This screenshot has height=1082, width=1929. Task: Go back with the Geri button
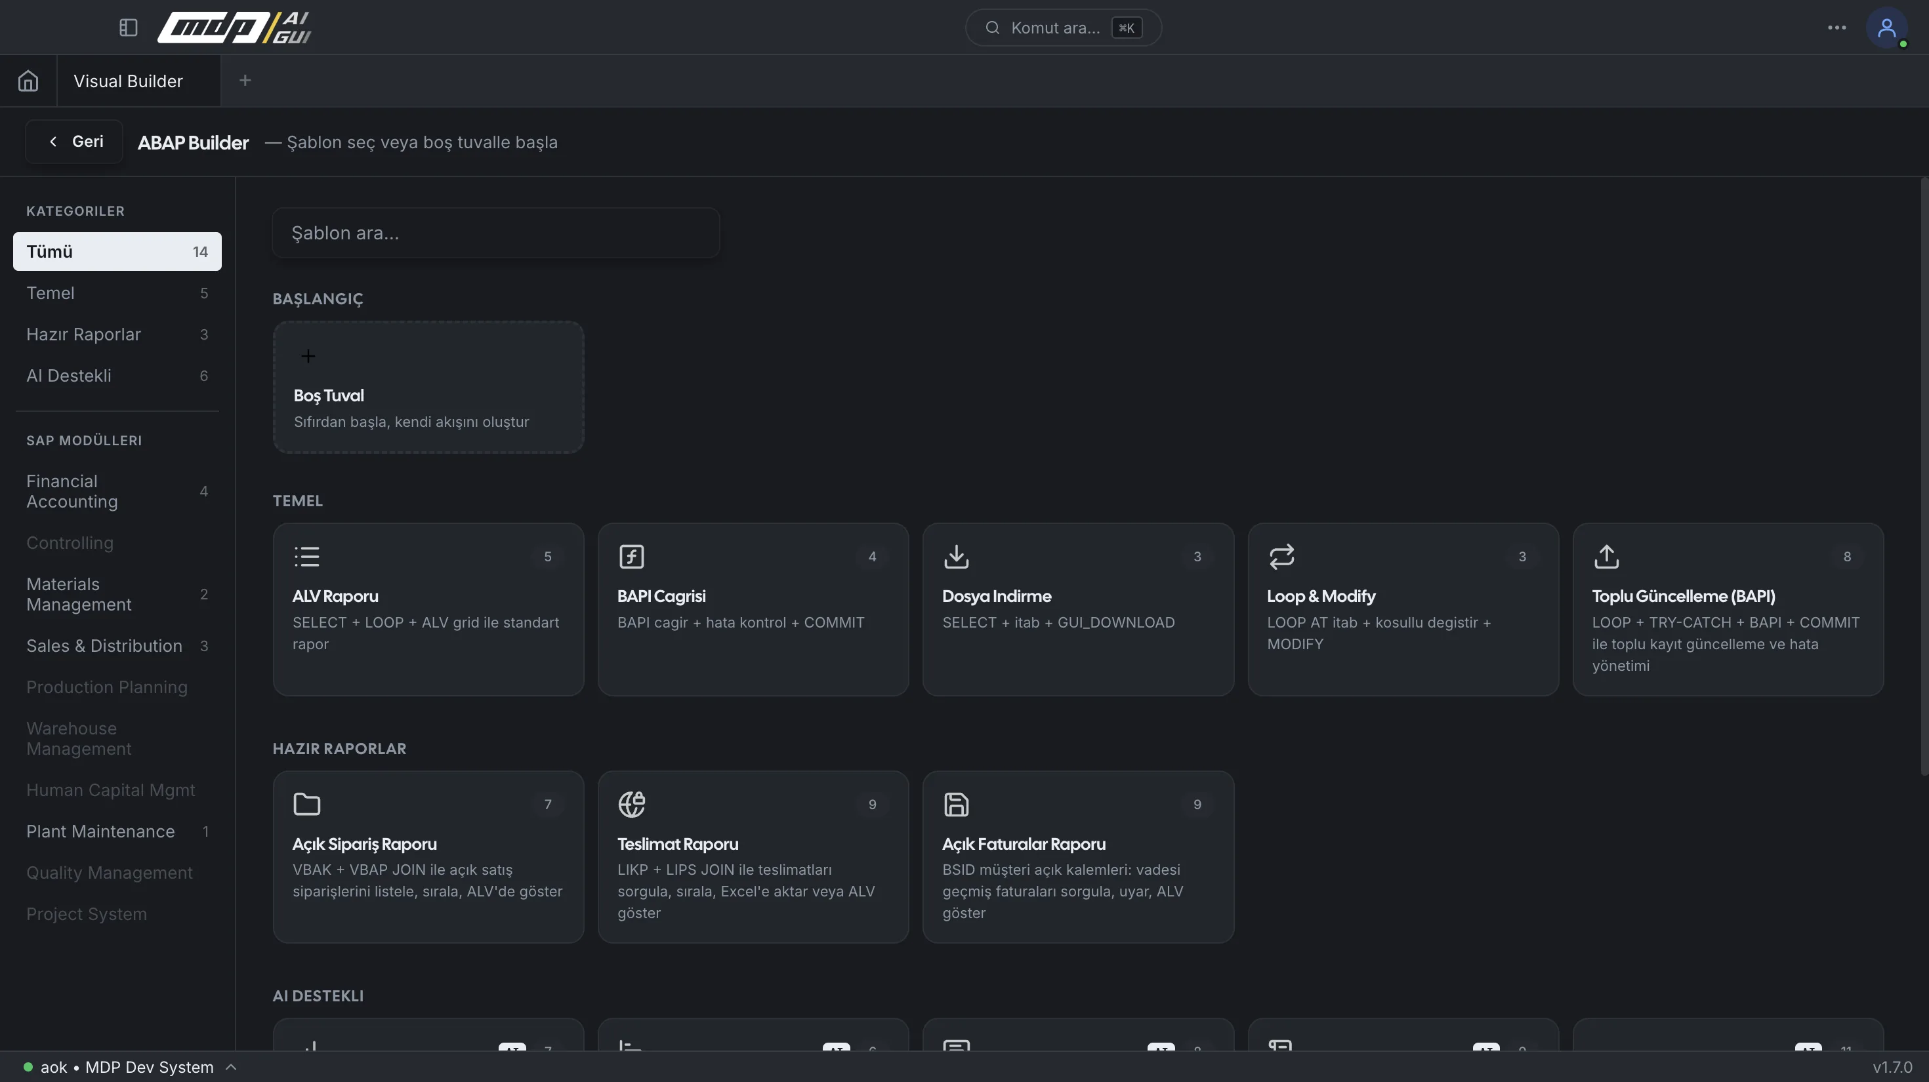pos(74,142)
